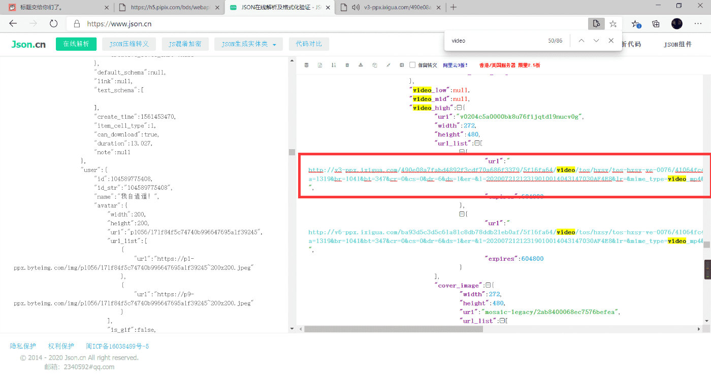Go back with the browser back arrow
Screen dimensions: 711x381
[x=13, y=24]
